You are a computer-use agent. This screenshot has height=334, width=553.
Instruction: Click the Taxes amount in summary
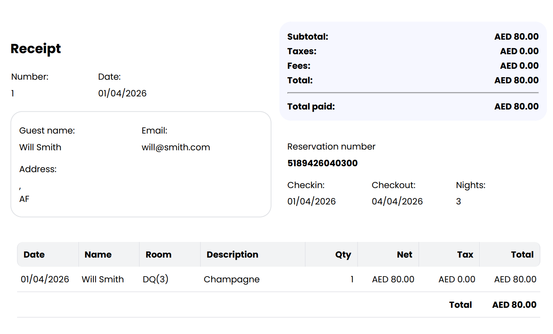tap(519, 51)
